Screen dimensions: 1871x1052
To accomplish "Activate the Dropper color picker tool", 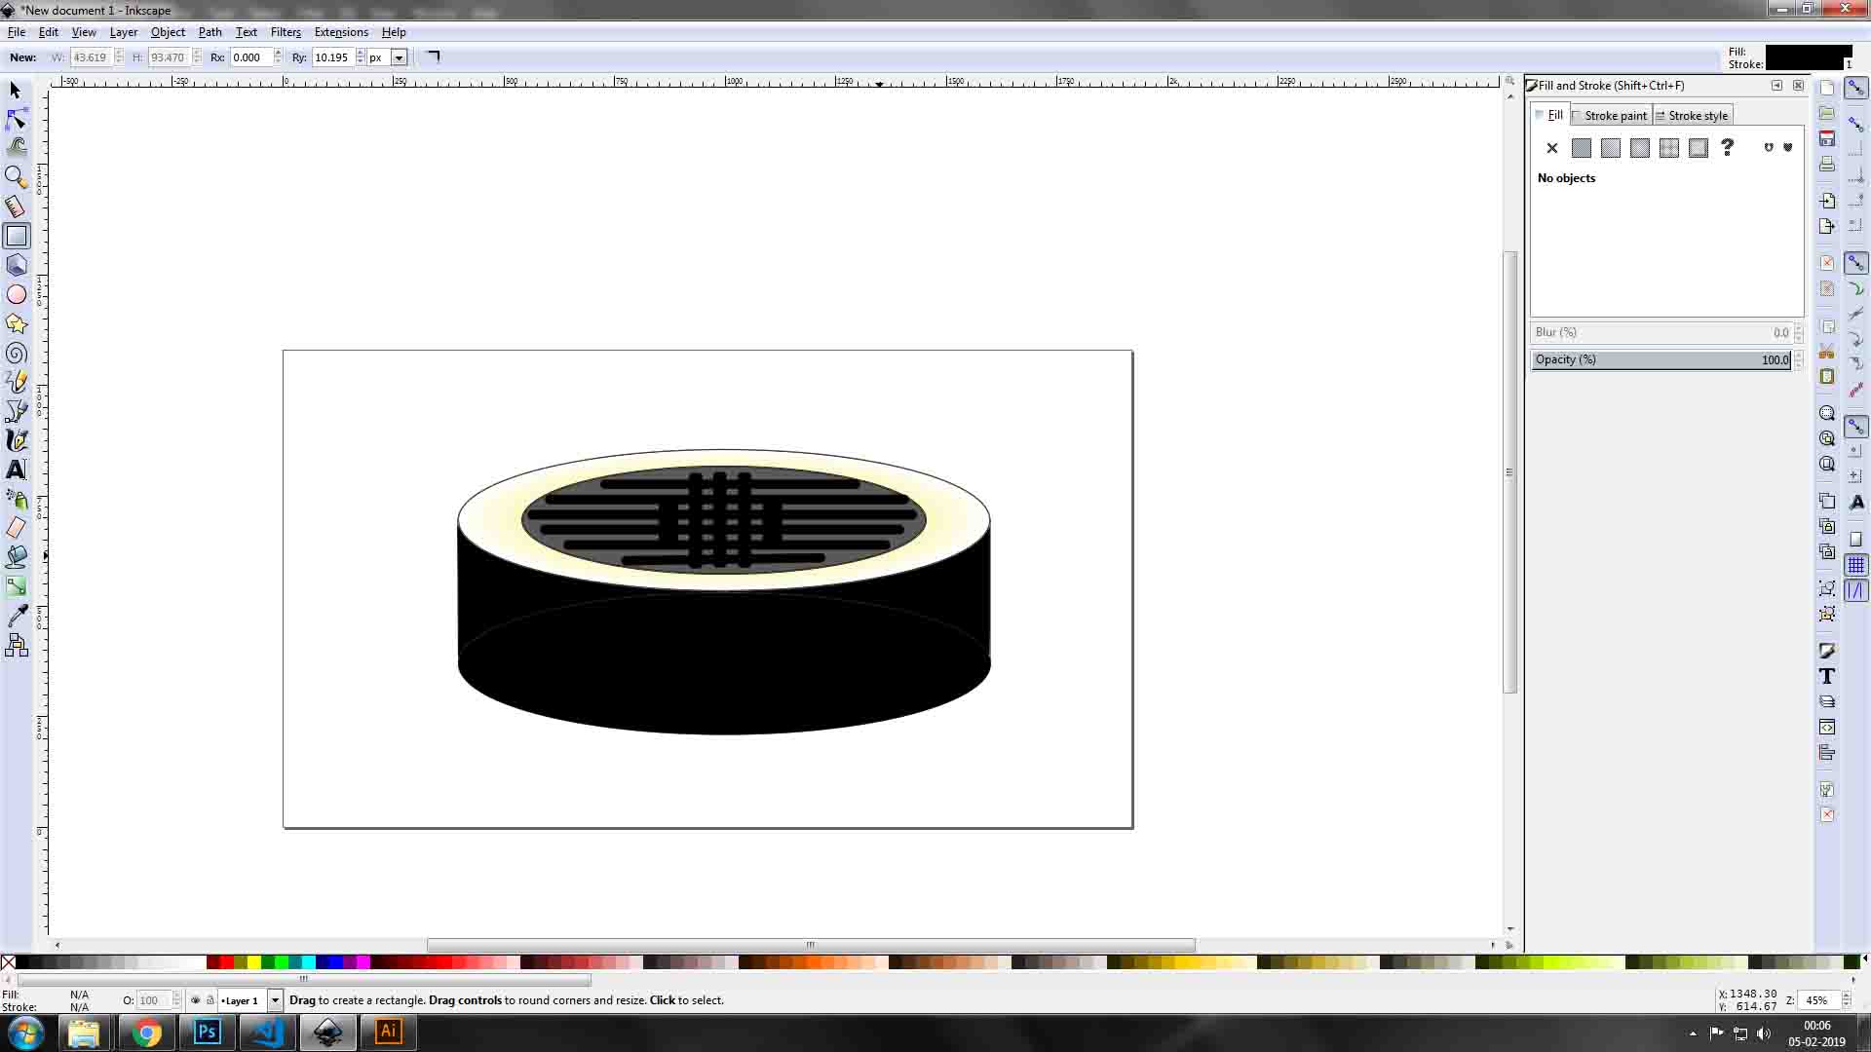I will (16, 615).
